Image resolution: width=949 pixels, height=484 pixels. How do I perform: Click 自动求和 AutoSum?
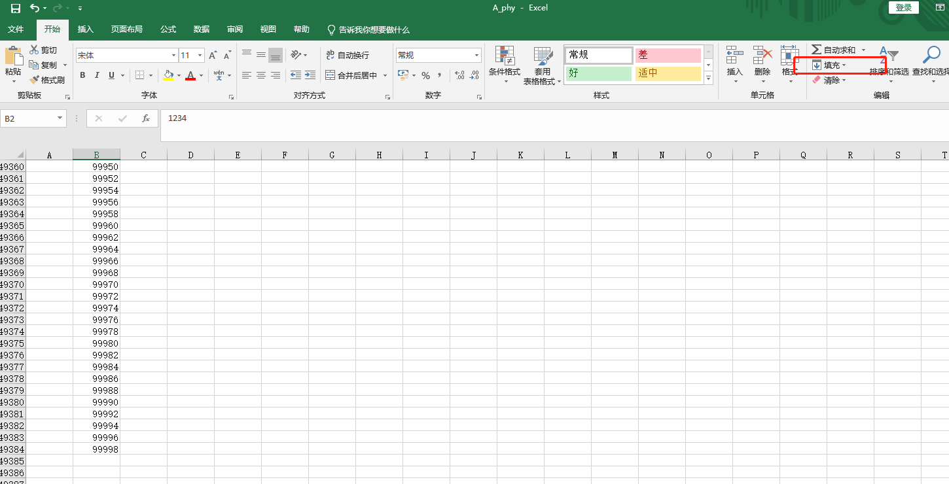pos(833,50)
